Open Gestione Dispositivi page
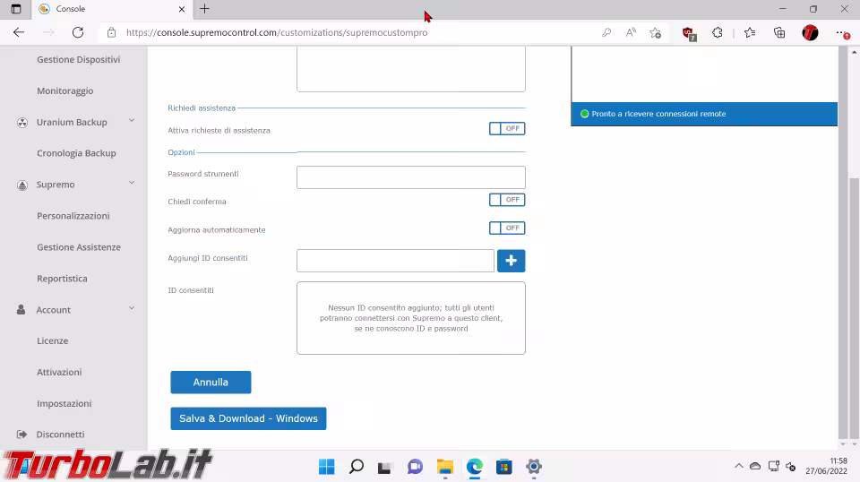 click(x=79, y=59)
